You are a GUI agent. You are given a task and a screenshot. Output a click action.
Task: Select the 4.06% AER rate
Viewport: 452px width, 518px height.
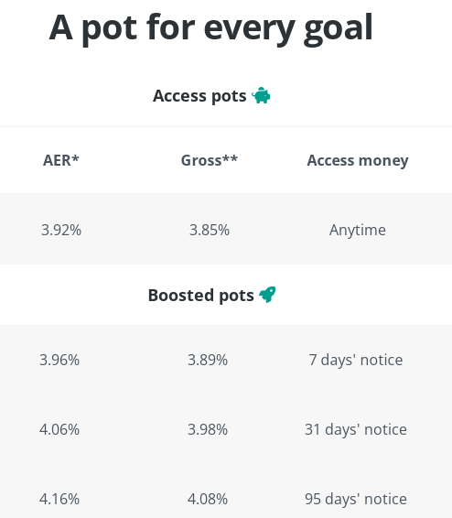click(x=59, y=429)
